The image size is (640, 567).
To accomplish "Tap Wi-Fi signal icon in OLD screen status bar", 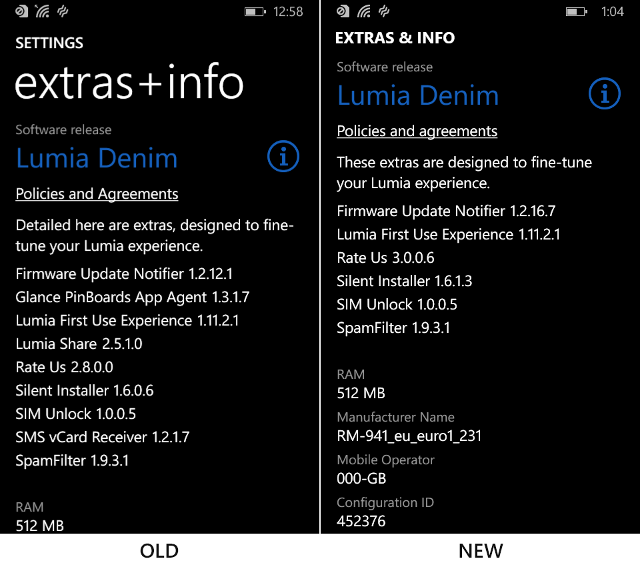I will tap(42, 11).
